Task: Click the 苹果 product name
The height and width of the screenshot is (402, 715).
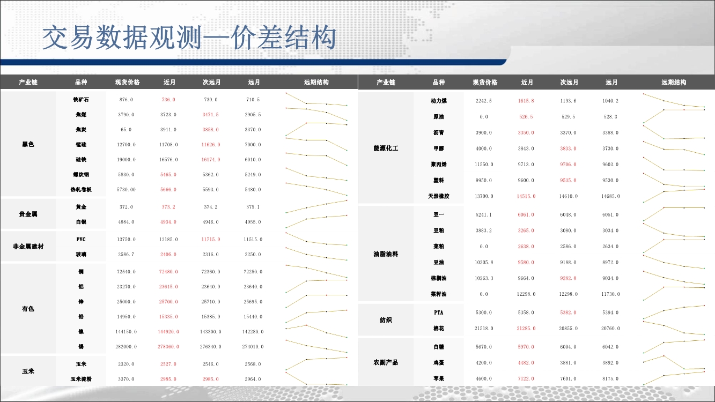Action: [x=439, y=378]
